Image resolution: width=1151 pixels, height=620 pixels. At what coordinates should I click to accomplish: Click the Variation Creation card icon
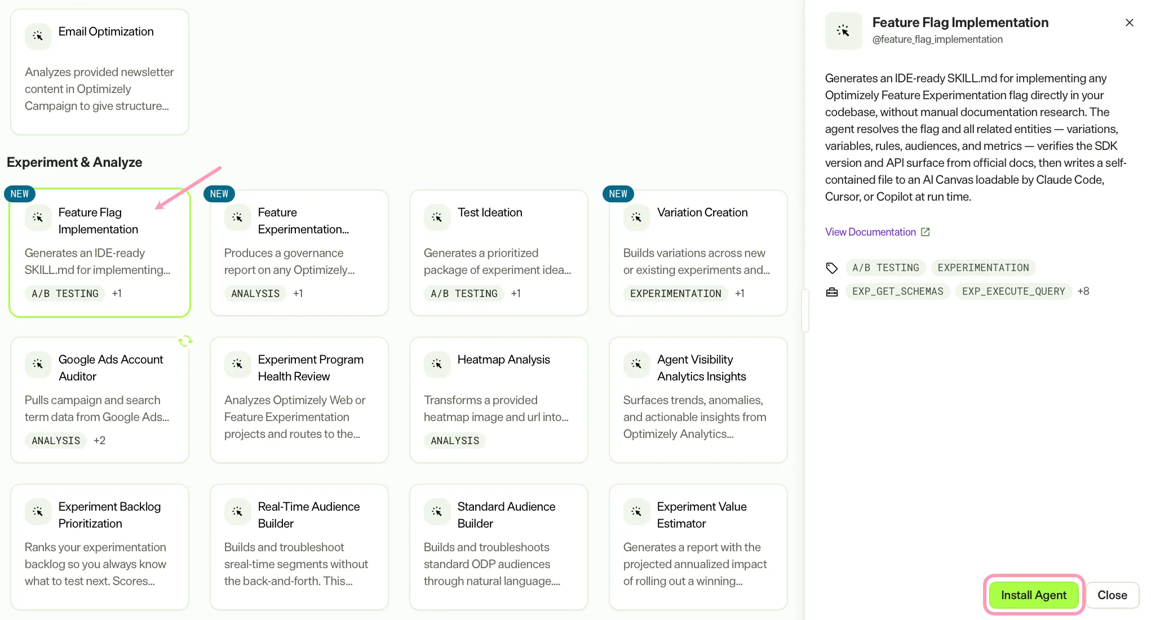point(636,217)
